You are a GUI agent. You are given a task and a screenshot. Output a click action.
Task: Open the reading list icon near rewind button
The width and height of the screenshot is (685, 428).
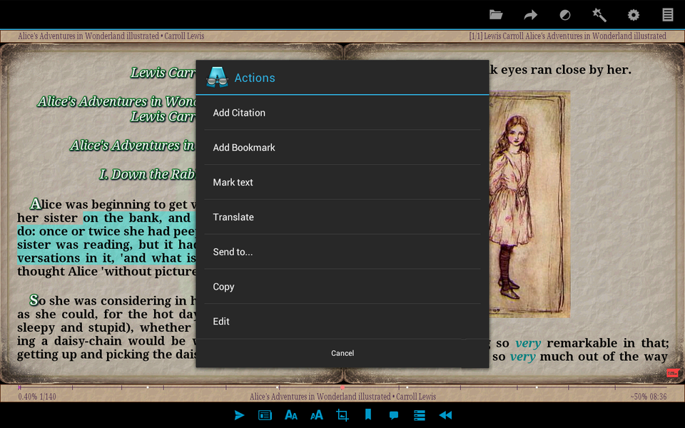point(419,415)
